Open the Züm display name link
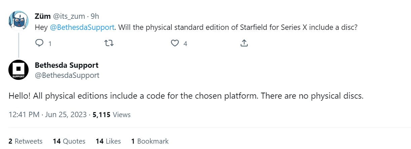This screenshot has width=411, height=149. click(x=43, y=16)
